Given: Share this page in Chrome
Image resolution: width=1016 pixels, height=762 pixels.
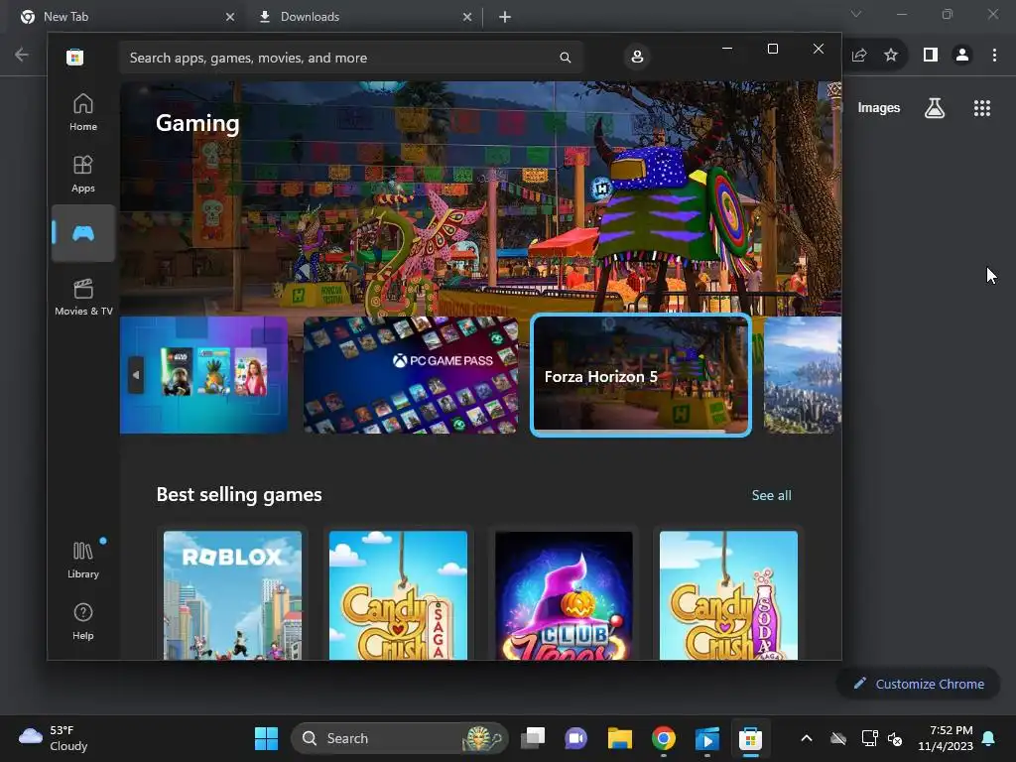Looking at the screenshot, I should [x=859, y=56].
